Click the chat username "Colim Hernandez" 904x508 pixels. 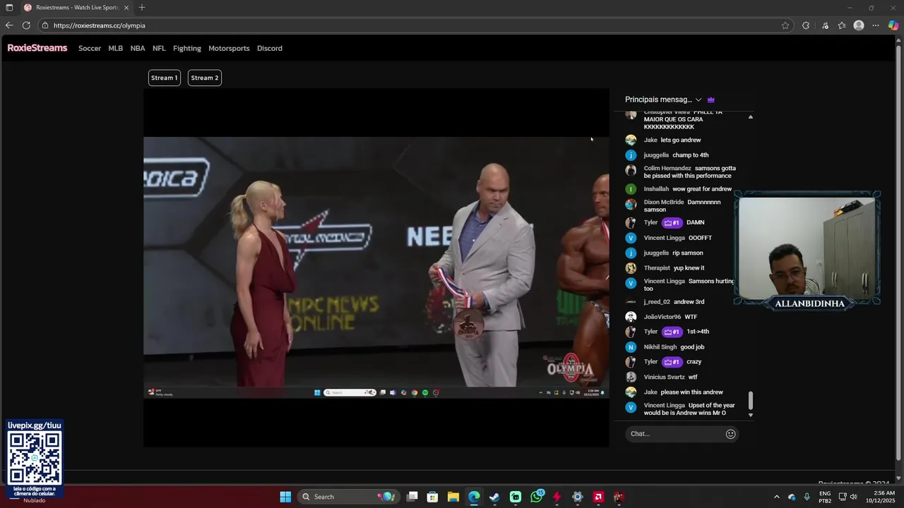pyautogui.click(x=667, y=169)
